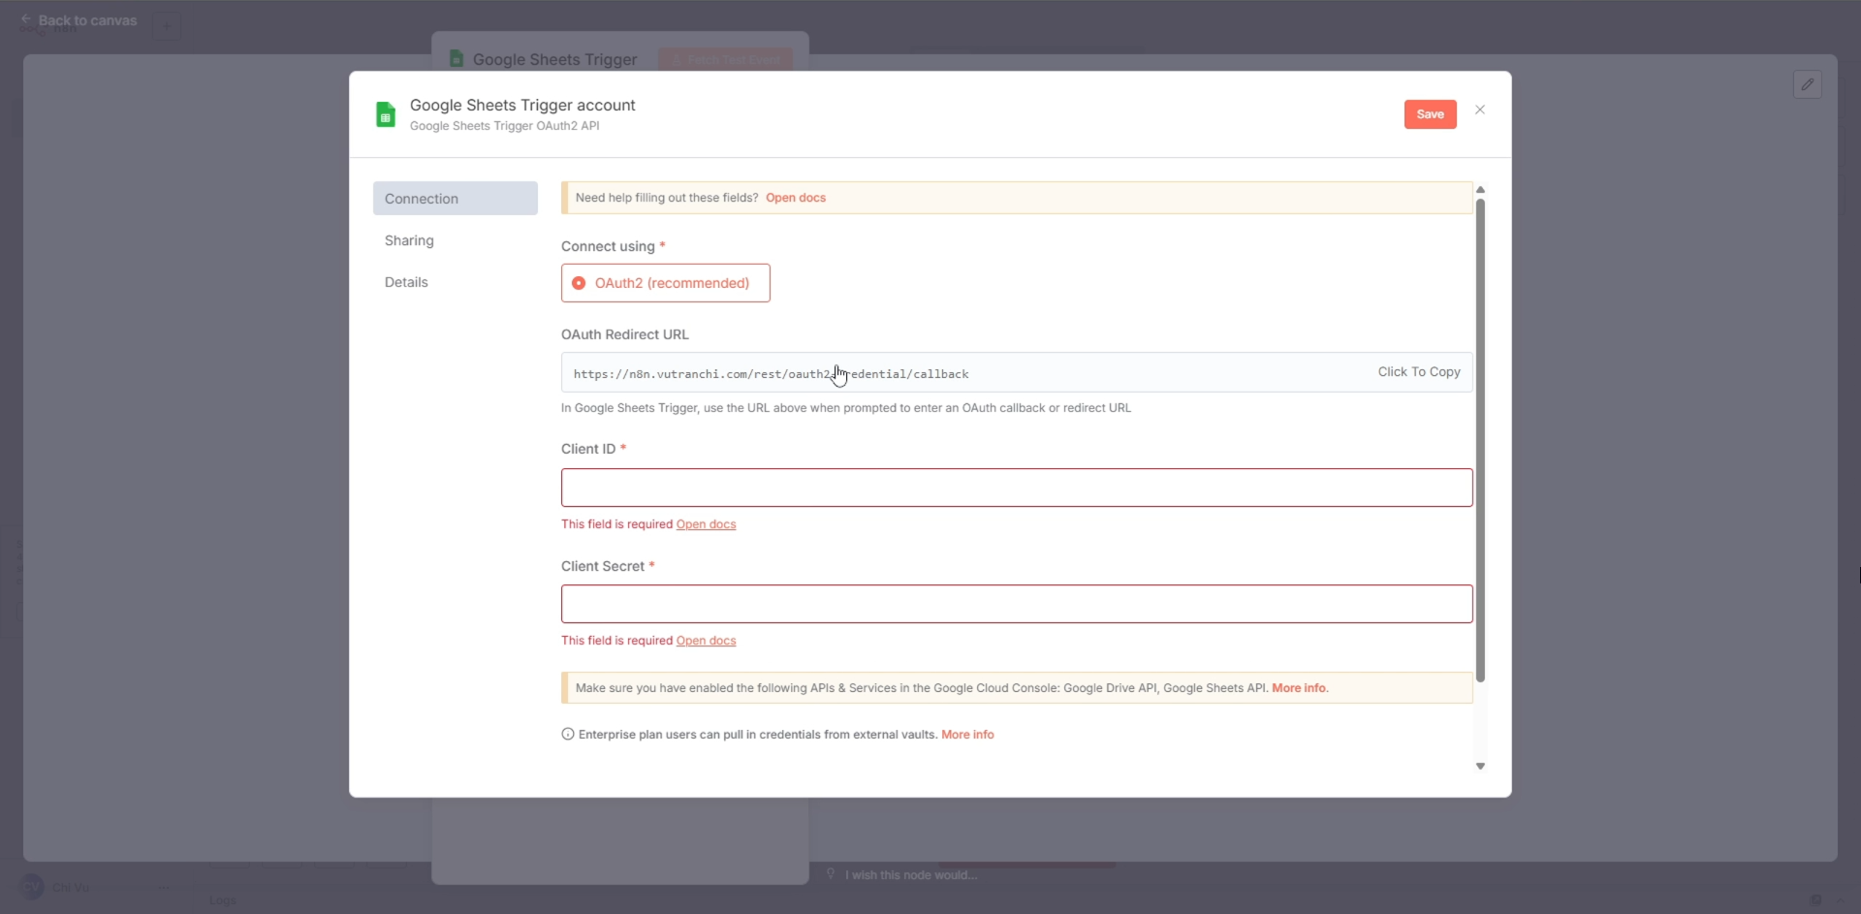Click the Click To Copy label
1861x914 pixels.
click(1419, 372)
